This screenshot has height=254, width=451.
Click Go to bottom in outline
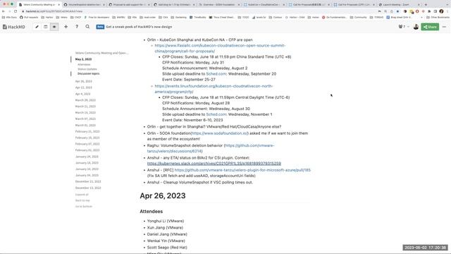coord(84,207)
